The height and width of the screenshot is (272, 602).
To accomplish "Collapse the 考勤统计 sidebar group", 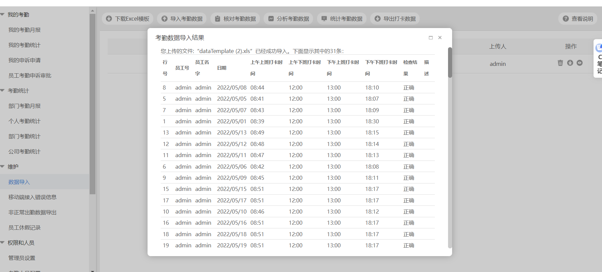I will [x=3, y=91].
